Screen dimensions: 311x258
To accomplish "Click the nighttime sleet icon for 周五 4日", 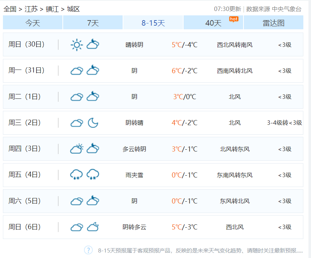I will (x=93, y=175).
